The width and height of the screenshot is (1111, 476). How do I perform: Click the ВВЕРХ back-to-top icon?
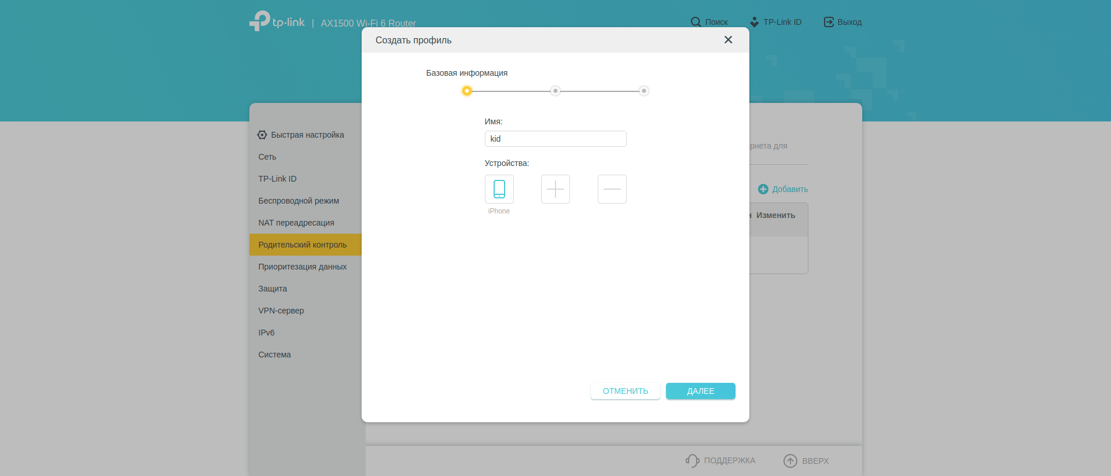click(790, 461)
